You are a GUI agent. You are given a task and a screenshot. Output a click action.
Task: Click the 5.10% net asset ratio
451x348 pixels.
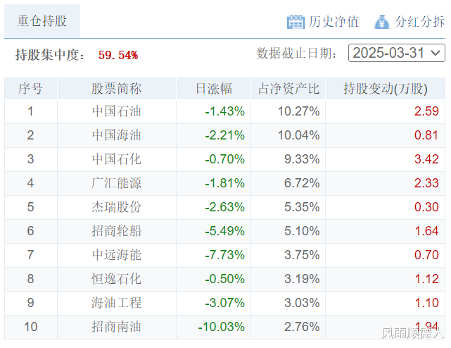(x=302, y=231)
